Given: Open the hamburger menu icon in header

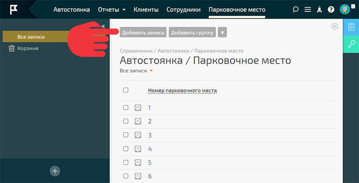Looking at the screenshot, I should (x=308, y=10).
